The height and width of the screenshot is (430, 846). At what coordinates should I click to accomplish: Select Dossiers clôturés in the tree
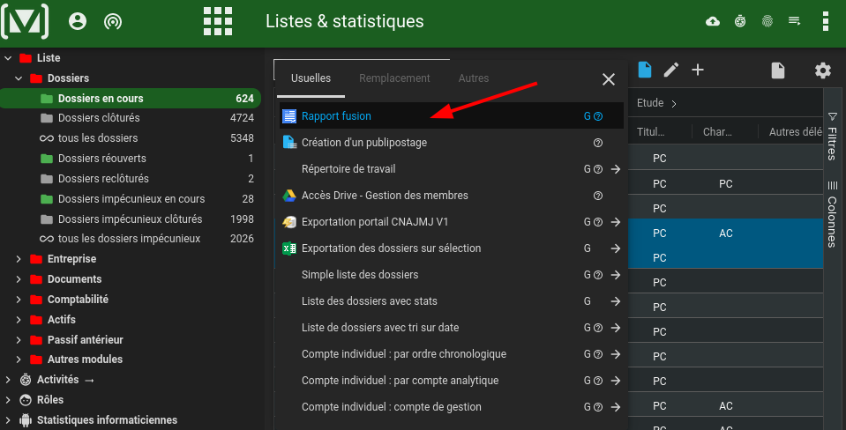[x=99, y=118]
